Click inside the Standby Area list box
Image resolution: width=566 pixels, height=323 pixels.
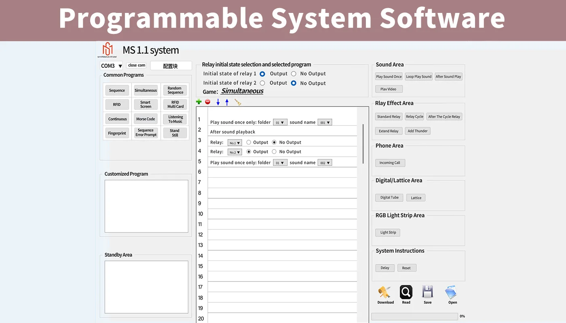pyautogui.click(x=146, y=287)
